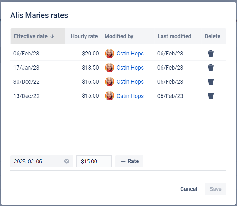The image size is (237, 206).
Task: Open Ostin Hops avatar in $20.00 row
Action: (x=110, y=54)
